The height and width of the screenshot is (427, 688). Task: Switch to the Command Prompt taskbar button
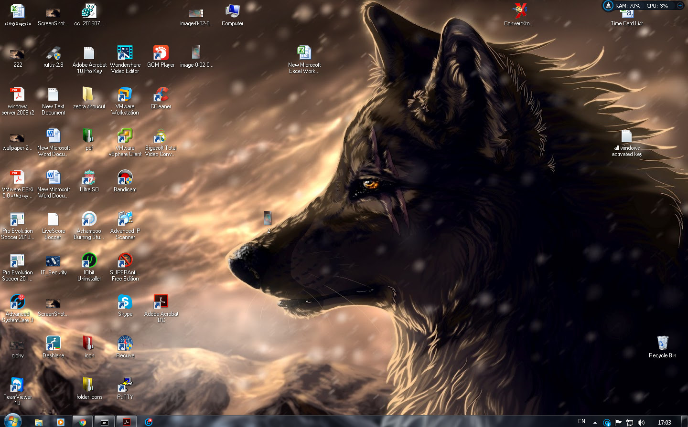click(x=105, y=422)
